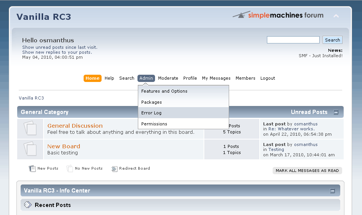Click the General Discussion board icon
This screenshot has height=215, width=362.
(x=30, y=128)
